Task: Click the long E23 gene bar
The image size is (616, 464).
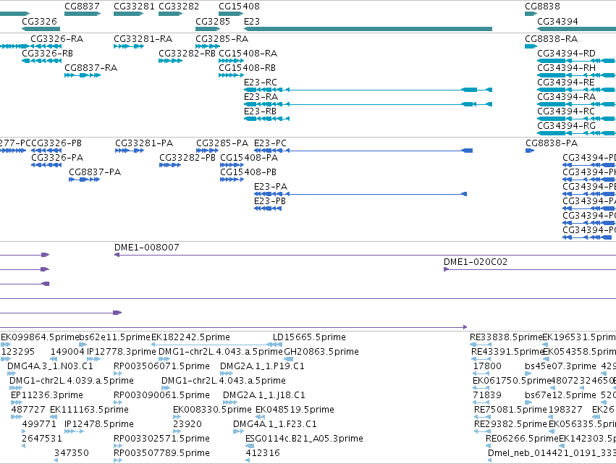Action: point(368,29)
